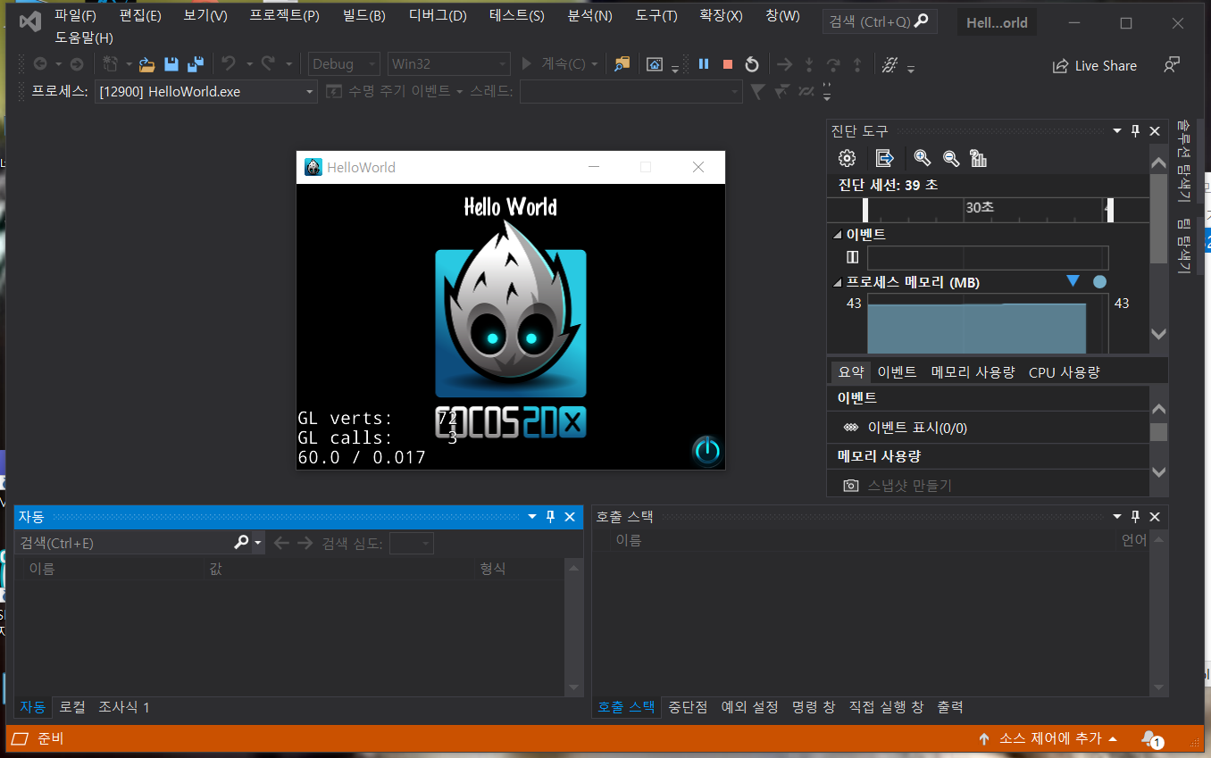Toggle pin on the 호출 스택 panel
This screenshot has width=1211, height=758.
[x=1135, y=517]
